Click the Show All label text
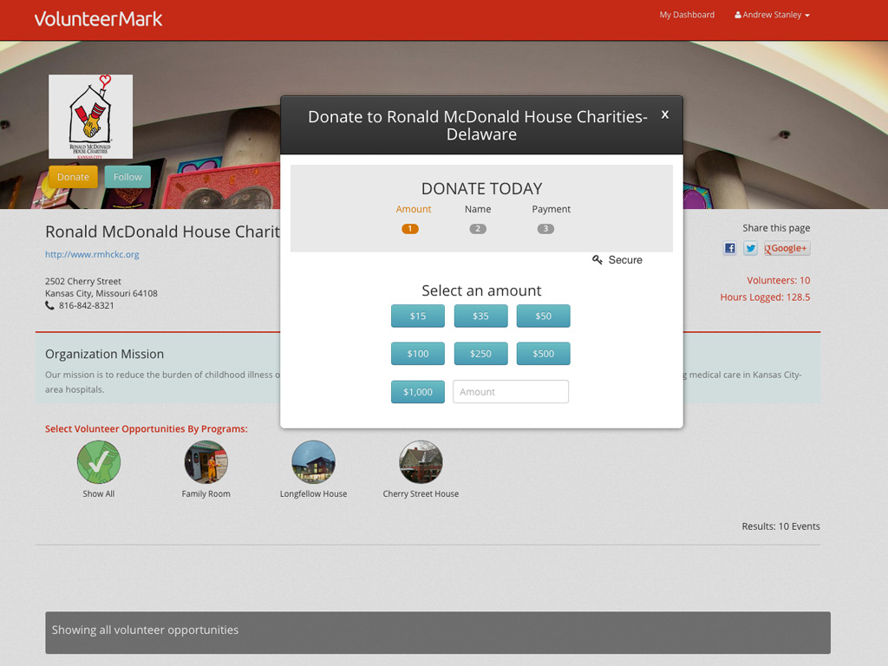The image size is (888, 666). (99, 493)
